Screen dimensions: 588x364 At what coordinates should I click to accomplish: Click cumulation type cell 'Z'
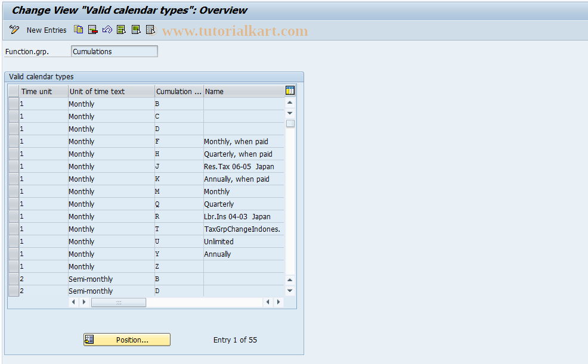pyautogui.click(x=179, y=267)
